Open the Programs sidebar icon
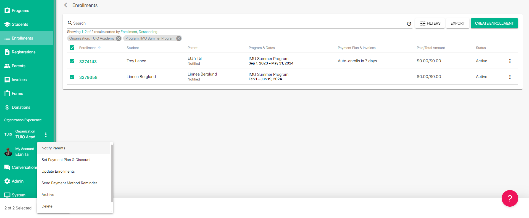This screenshot has height=218, width=529. [x=7, y=11]
